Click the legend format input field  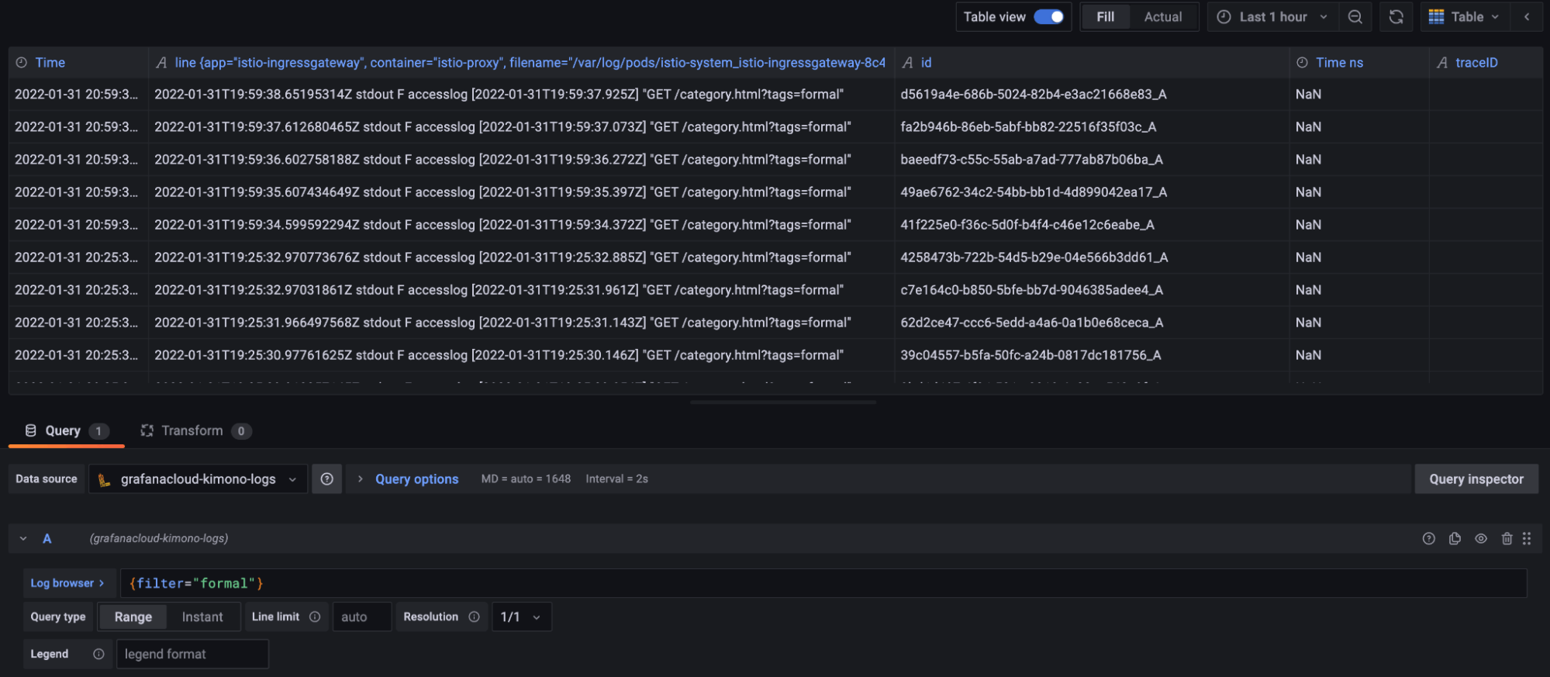click(192, 654)
